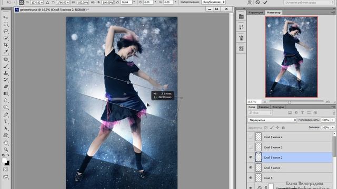Screen dimensions: 337x189
Task: Switch to warp mode icon
Action: pyautogui.click(x=250, y=2)
